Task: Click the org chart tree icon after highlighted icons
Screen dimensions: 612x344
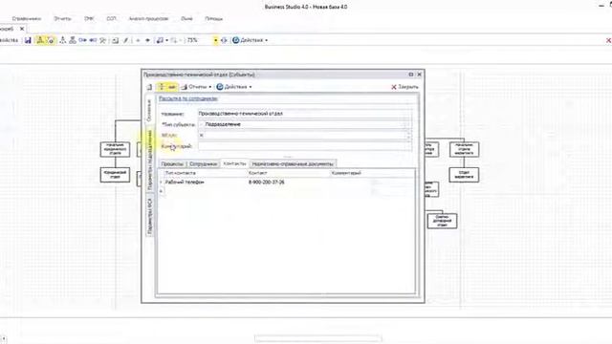Action: pyautogui.click(x=62, y=40)
